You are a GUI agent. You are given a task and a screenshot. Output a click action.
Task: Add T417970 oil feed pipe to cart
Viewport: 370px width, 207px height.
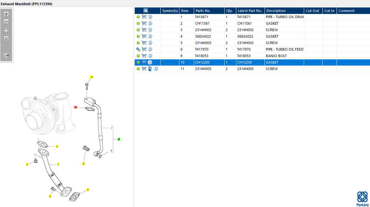[x=144, y=49]
